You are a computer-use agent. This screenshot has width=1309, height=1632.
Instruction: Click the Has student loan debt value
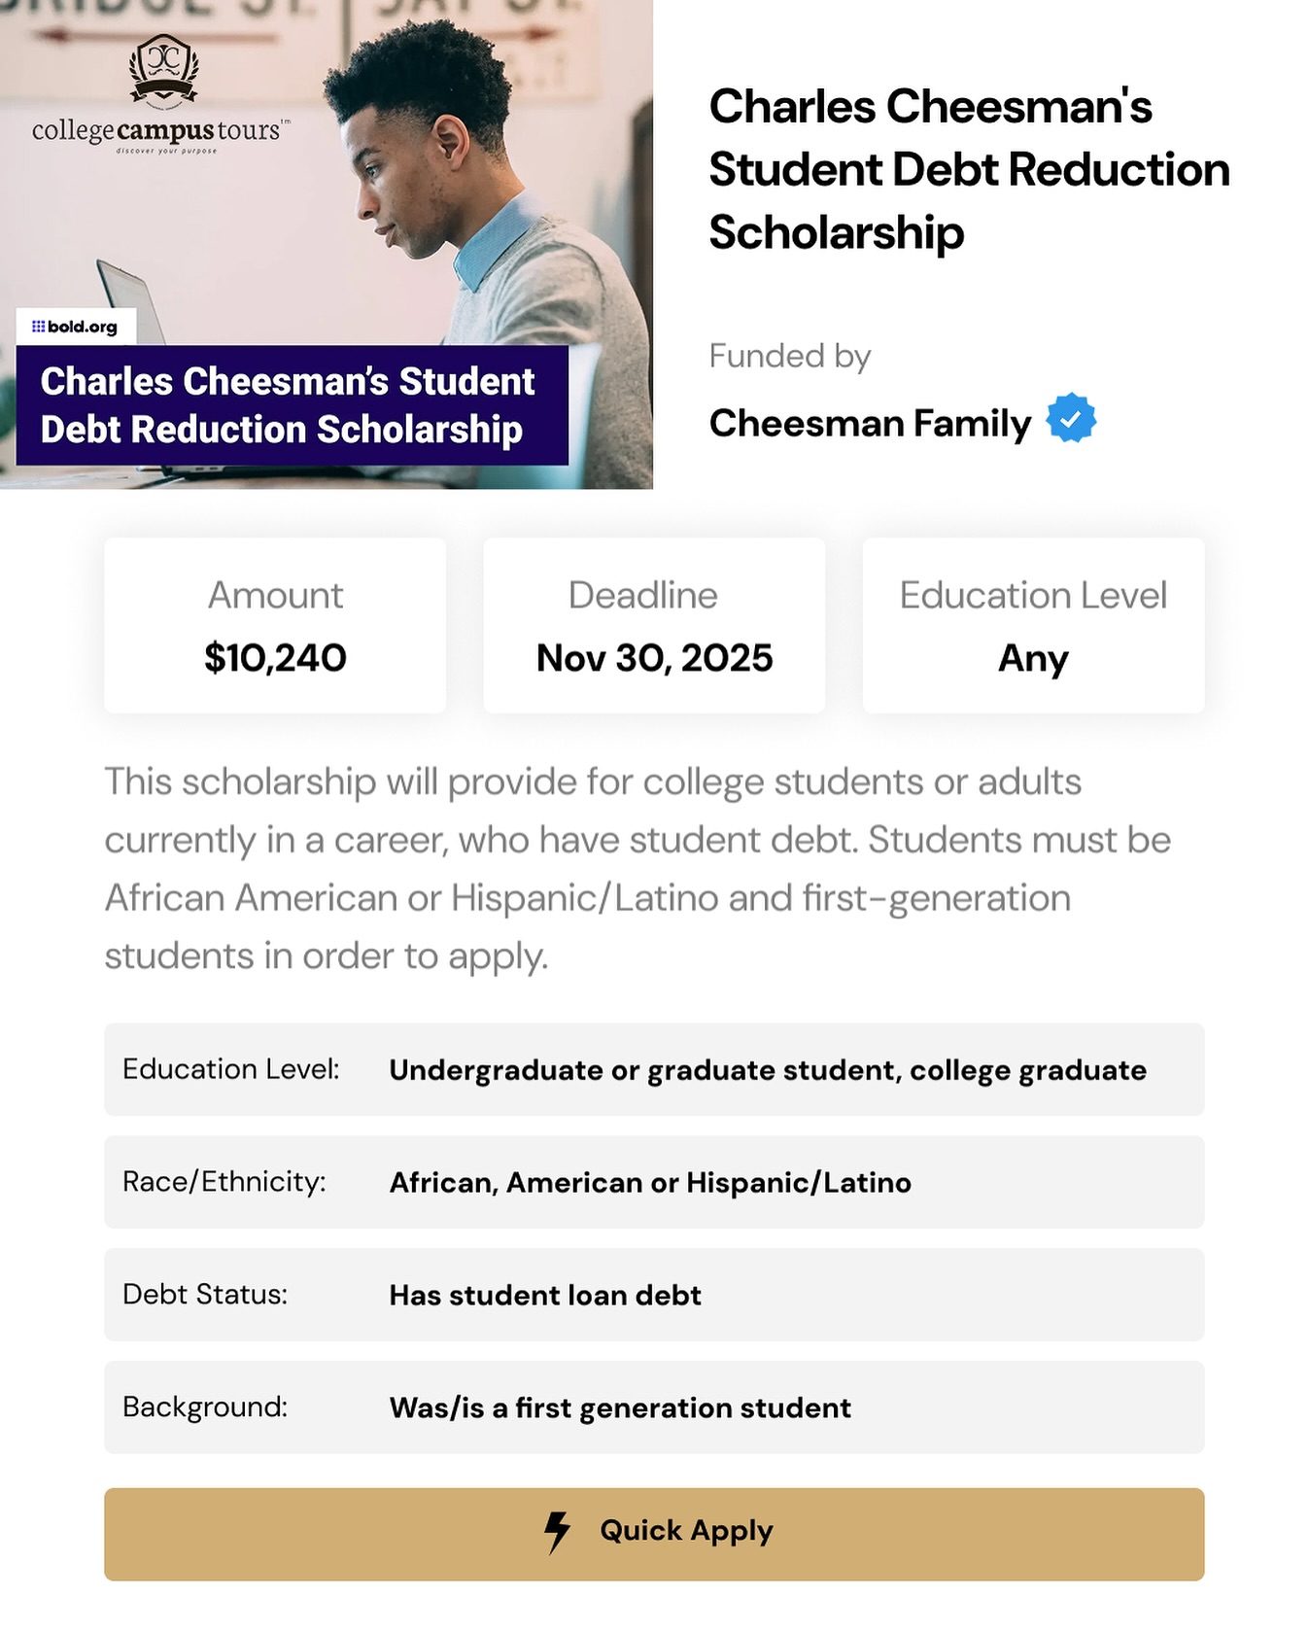click(x=545, y=1295)
